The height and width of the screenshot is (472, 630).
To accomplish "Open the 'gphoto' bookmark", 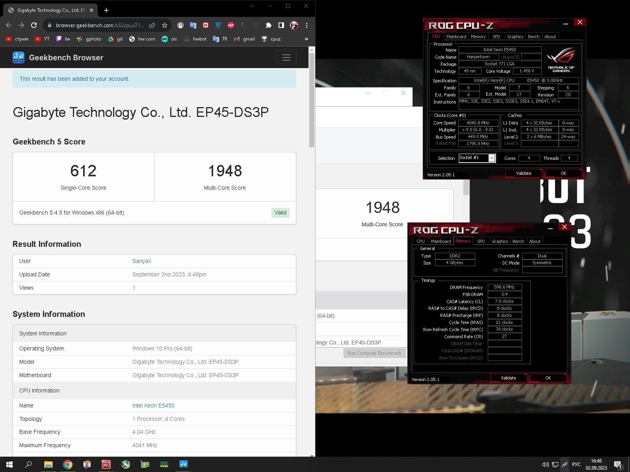I will [x=89, y=39].
